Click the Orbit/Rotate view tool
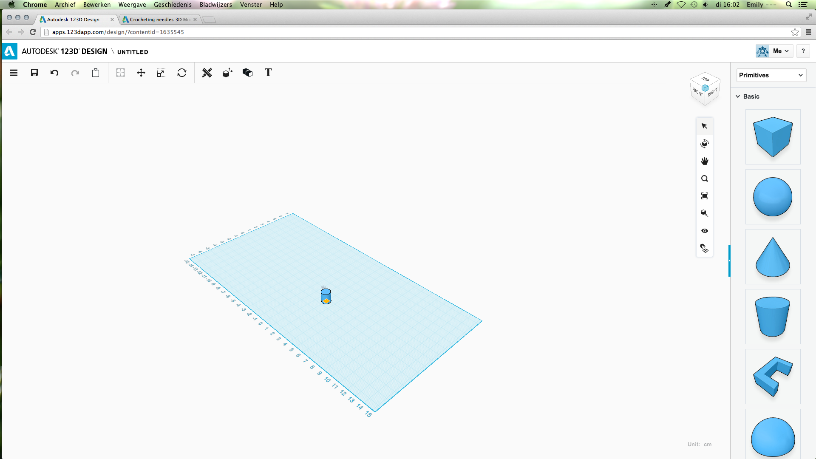 click(x=705, y=144)
